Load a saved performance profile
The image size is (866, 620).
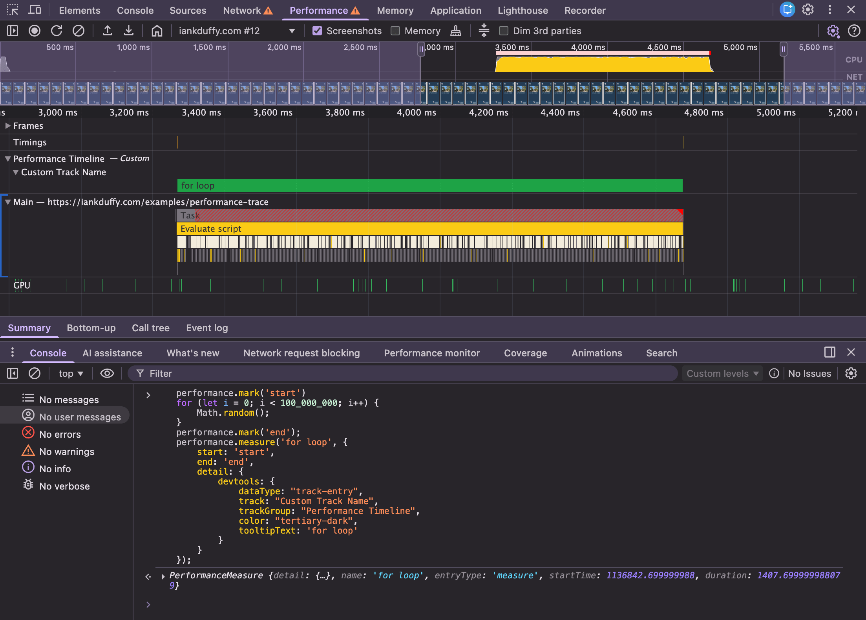(108, 30)
